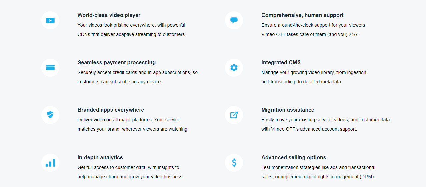Open the In-depth analytics heading
The height and width of the screenshot is (187, 426).
[x=100, y=157]
